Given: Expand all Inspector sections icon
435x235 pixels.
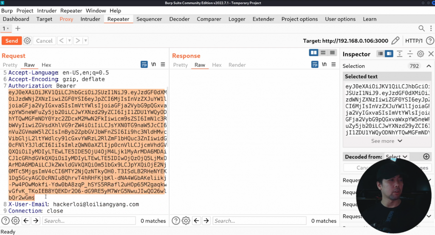Looking at the screenshot, I should point(399,54).
